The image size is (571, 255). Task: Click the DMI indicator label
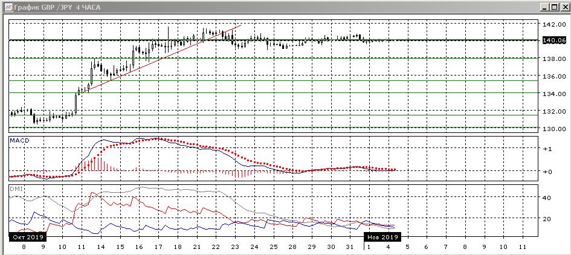click(x=16, y=189)
